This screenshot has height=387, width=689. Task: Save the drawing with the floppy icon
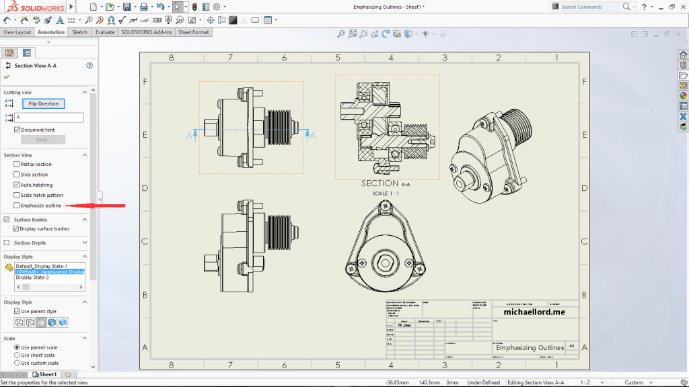127,7
